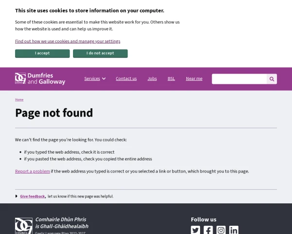Open the Near me navigation link

pyautogui.click(x=194, y=78)
